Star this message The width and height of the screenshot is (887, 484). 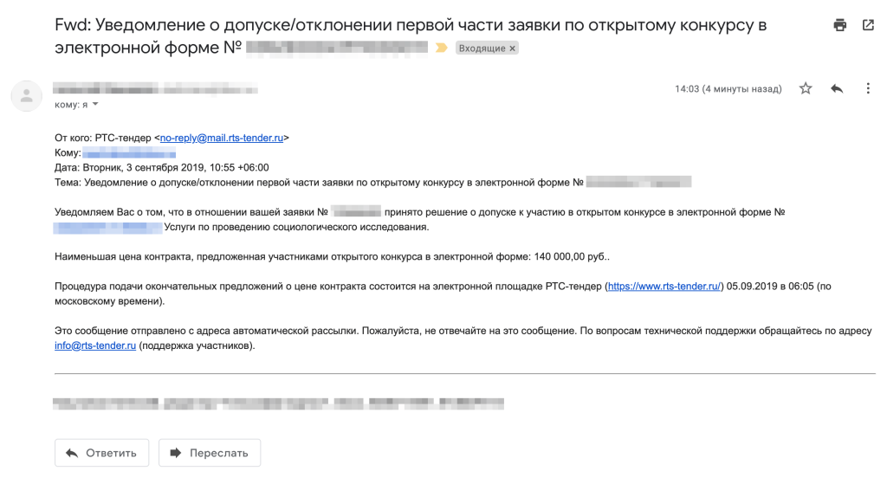coord(806,88)
